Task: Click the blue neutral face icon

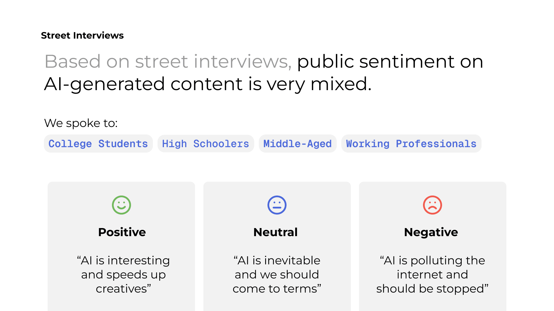Action: point(277,205)
